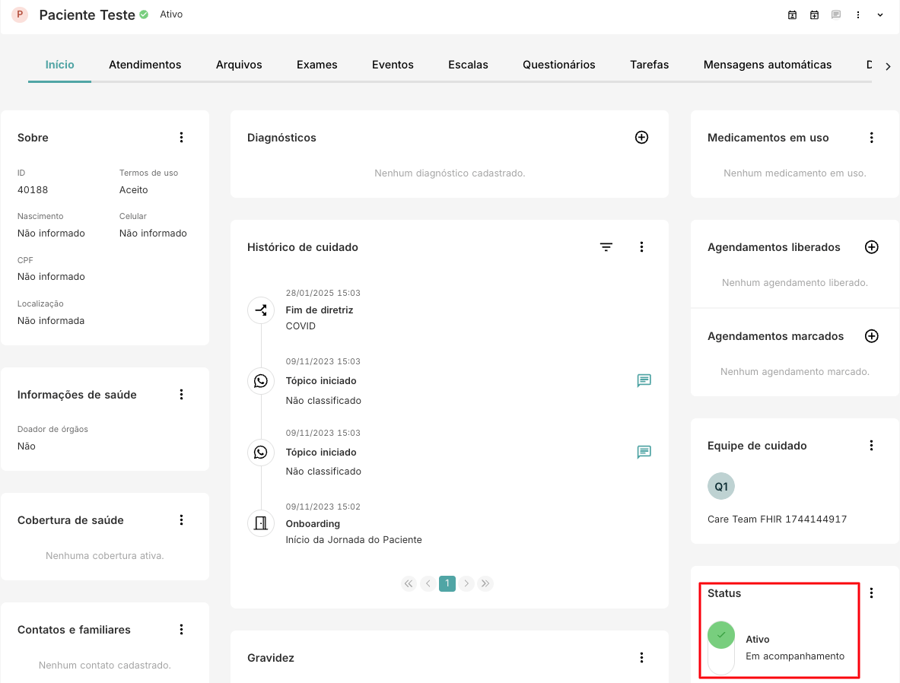Open the Exames tab

point(316,65)
